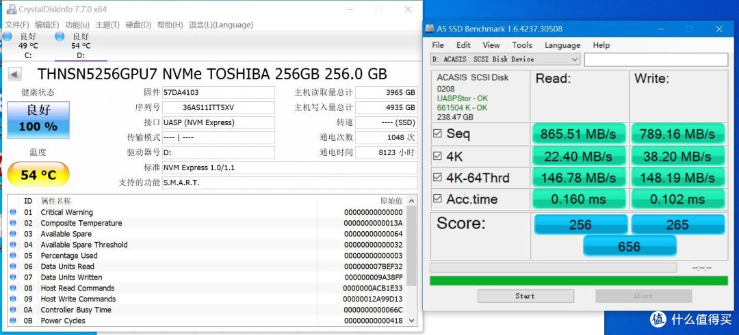The height and width of the screenshot is (335, 739).
Task: Toggle the Seq test checkbox
Action: tap(437, 134)
